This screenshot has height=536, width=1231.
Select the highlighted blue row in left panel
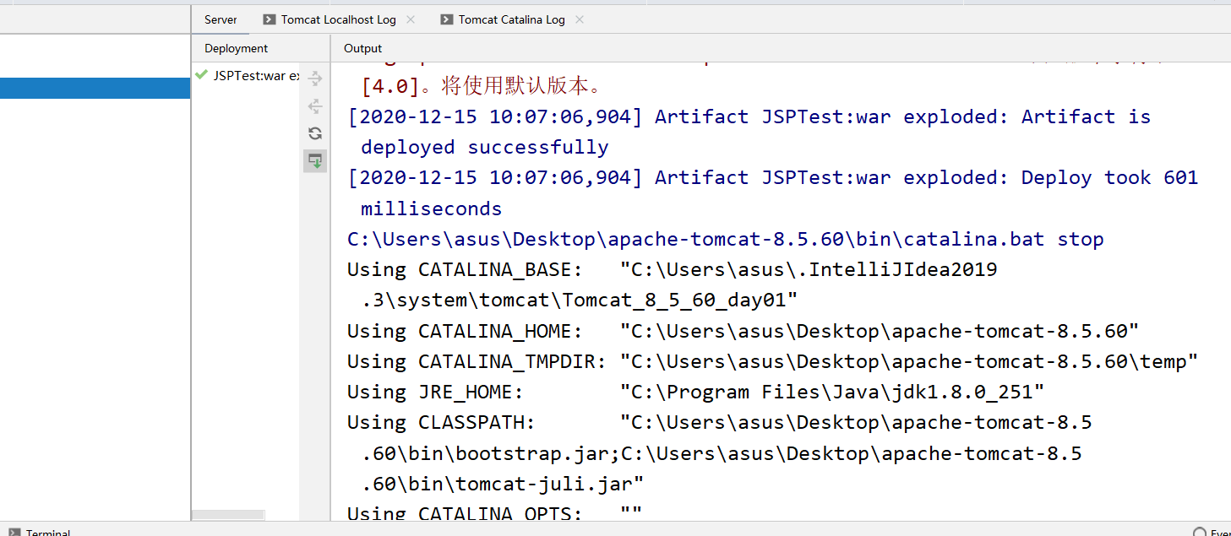pyautogui.click(x=95, y=88)
